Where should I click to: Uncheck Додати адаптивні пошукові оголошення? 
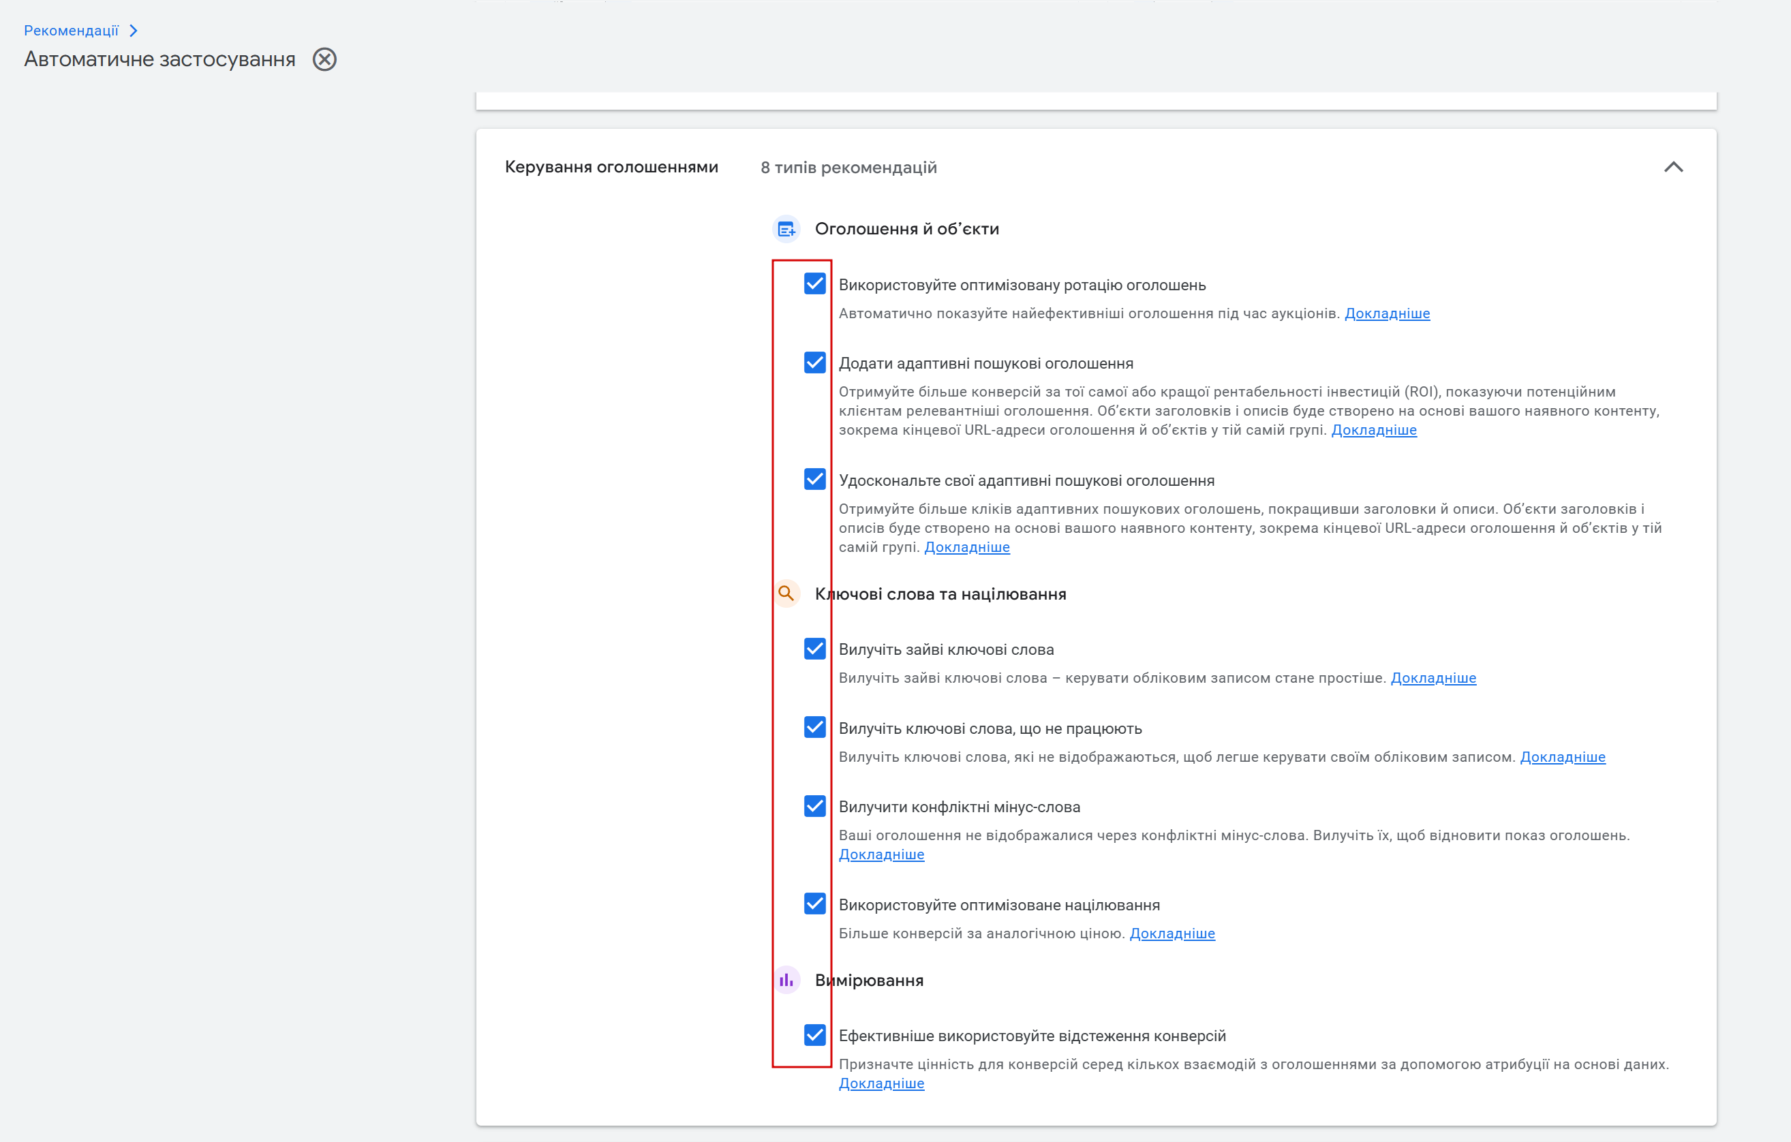pyautogui.click(x=814, y=362)
